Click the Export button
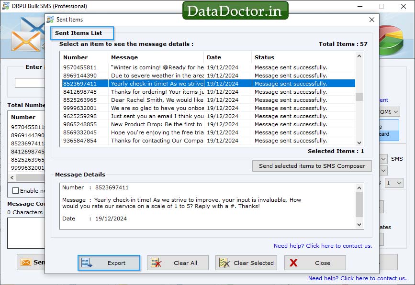This screenshot has width=415, height=285. click(x=109, y=263)
